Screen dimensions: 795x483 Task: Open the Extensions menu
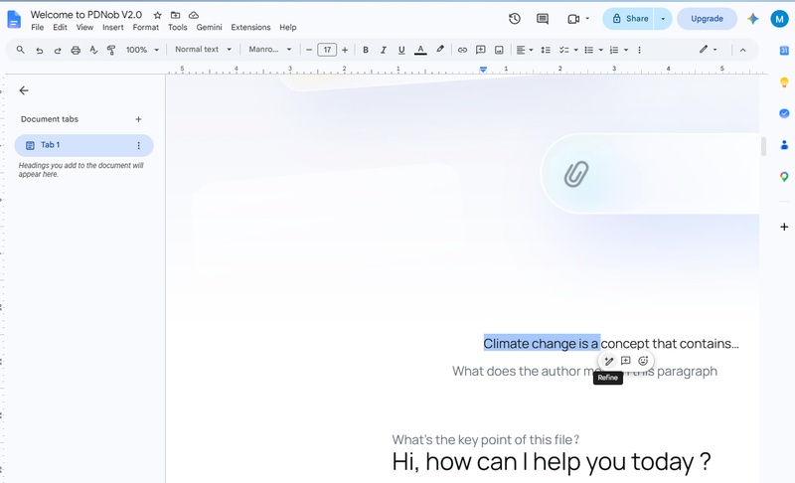point(250,28)
